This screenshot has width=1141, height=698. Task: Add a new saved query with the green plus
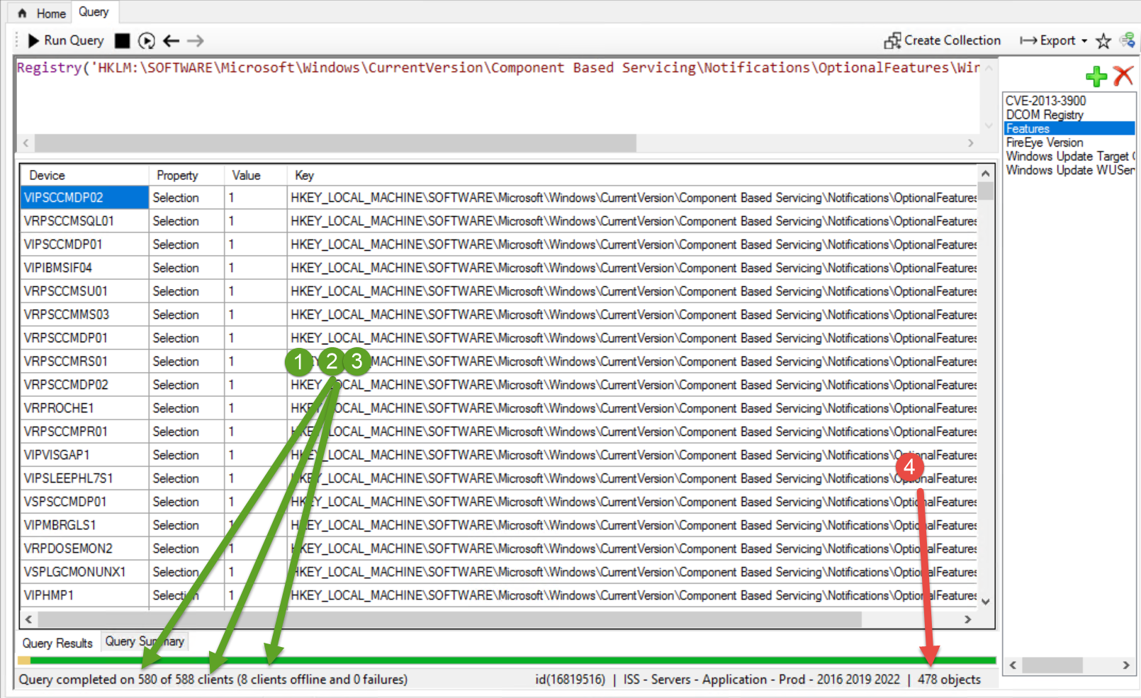click(1096, 77)
